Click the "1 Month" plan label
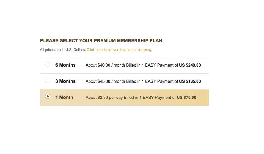The image size is (264, 154). [64, 97]
